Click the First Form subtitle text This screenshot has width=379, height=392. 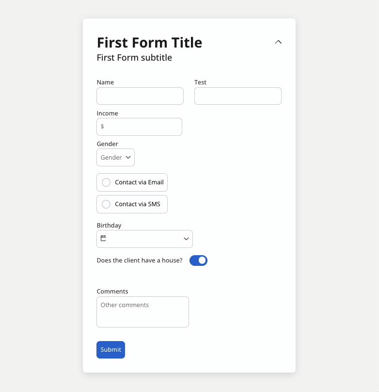tap(134, 58)
